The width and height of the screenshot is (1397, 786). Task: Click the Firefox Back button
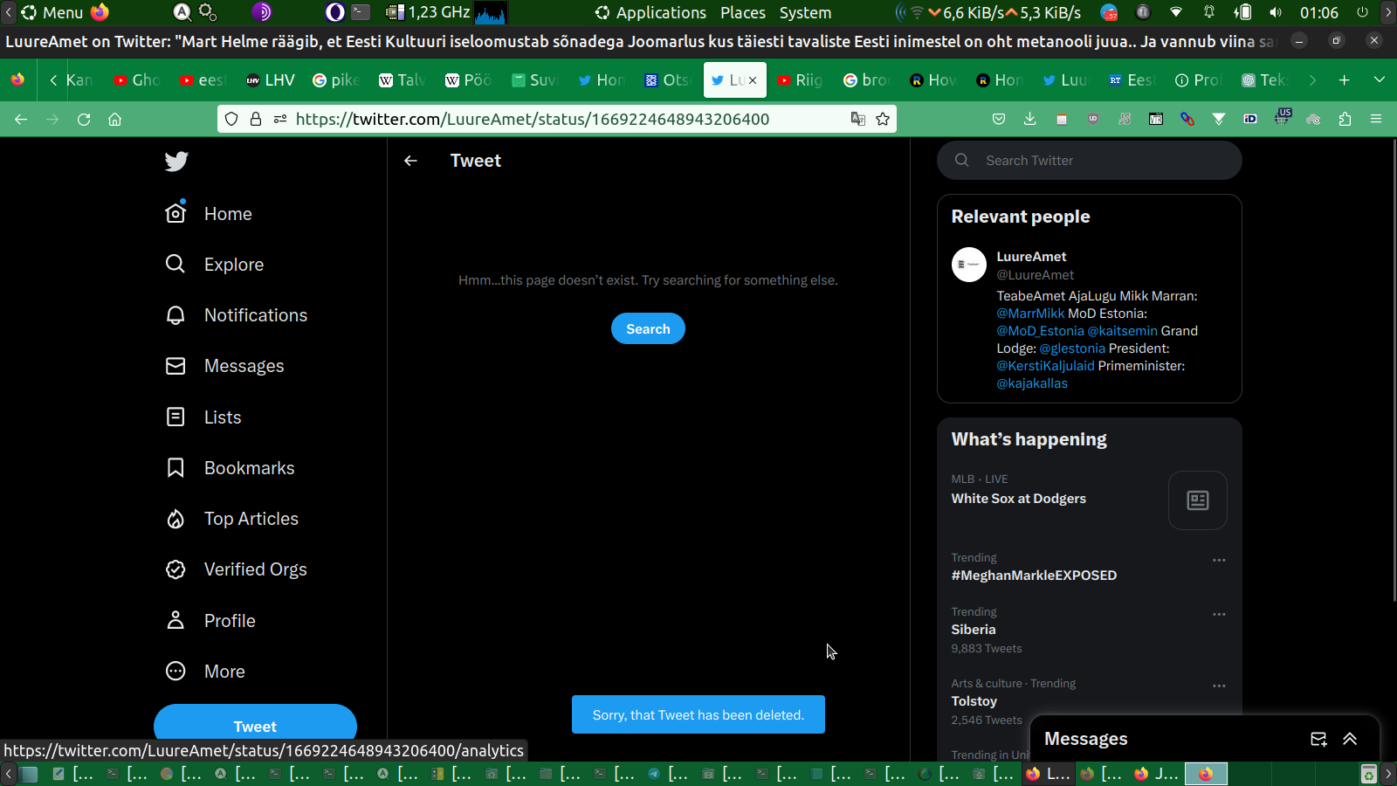pos(21,119)
